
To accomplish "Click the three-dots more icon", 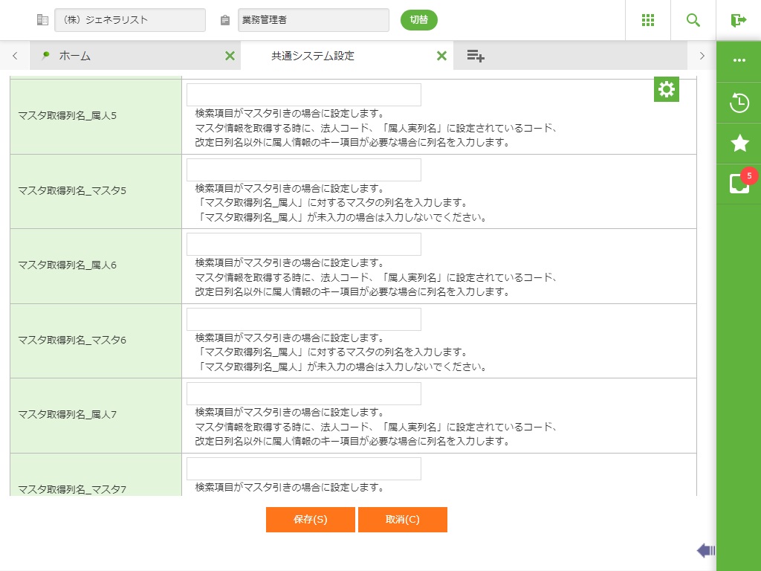I will (x=739, y=60).
